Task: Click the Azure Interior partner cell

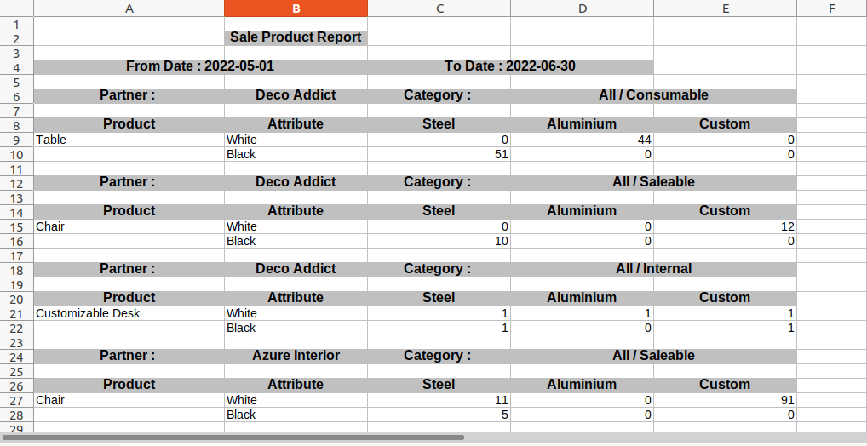Action: click(296, 356)
